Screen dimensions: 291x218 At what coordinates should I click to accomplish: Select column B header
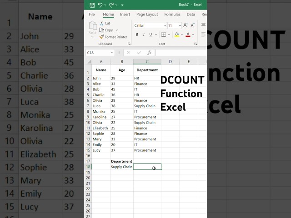click(122, 62)
